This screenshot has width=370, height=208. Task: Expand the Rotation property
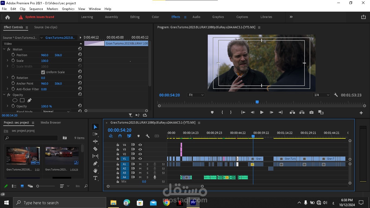[x=7, y=78]
